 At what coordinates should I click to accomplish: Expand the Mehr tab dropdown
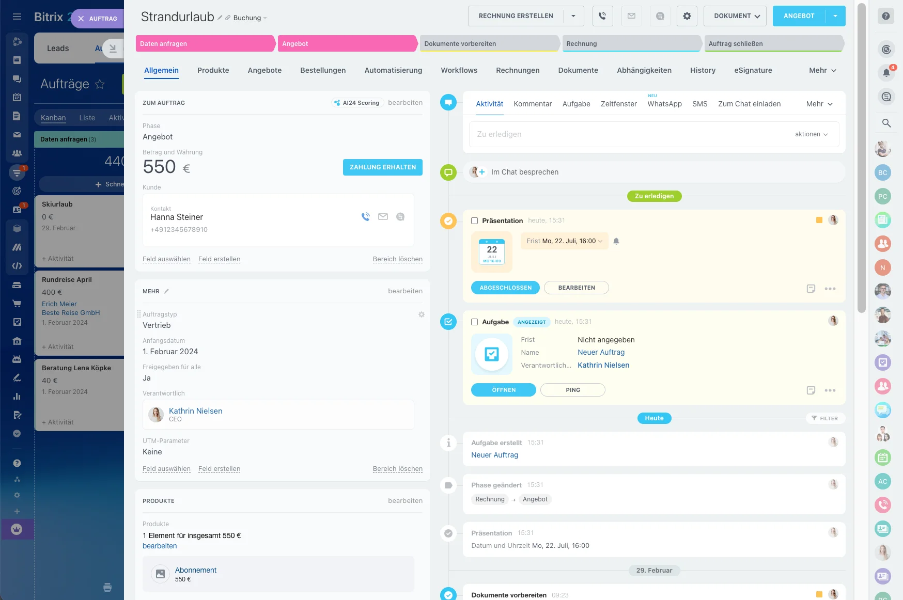click(822, 70)
